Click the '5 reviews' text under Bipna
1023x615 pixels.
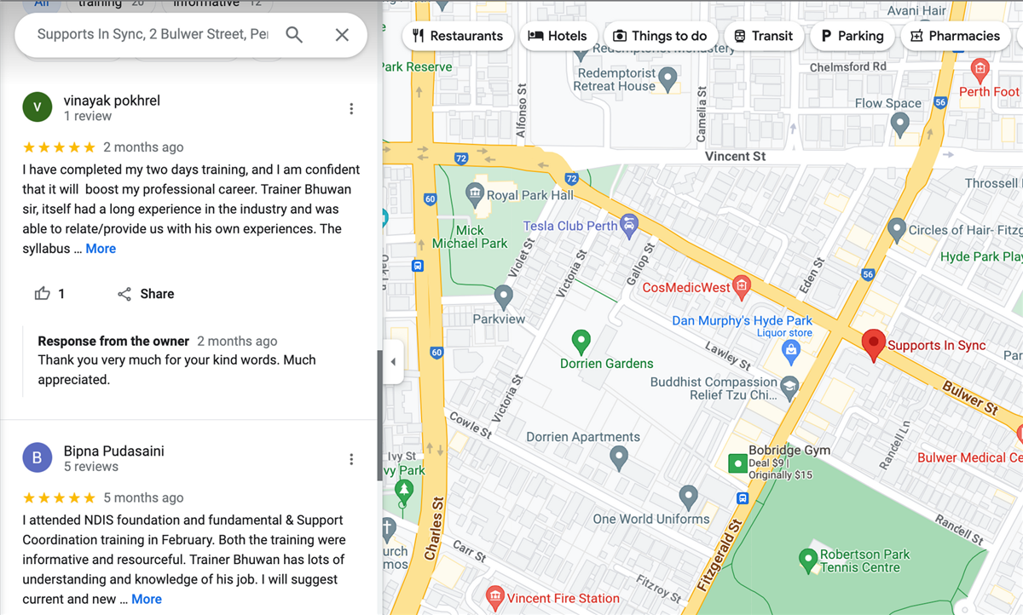[91, 467]
